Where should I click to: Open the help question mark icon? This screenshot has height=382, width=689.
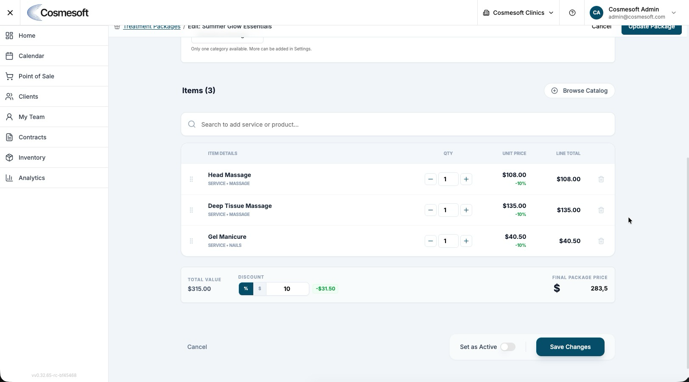[572, 13]
